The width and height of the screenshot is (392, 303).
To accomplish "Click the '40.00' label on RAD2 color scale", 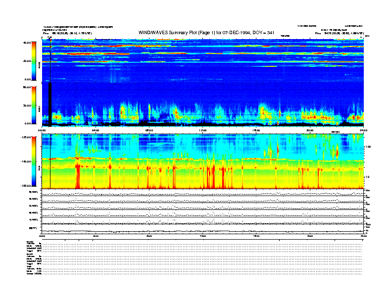I will pos(27,43).
